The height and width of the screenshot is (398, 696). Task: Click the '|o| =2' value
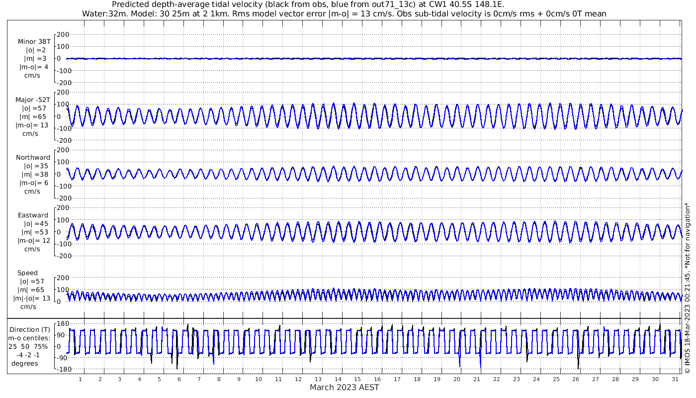[x=36, y=50]
